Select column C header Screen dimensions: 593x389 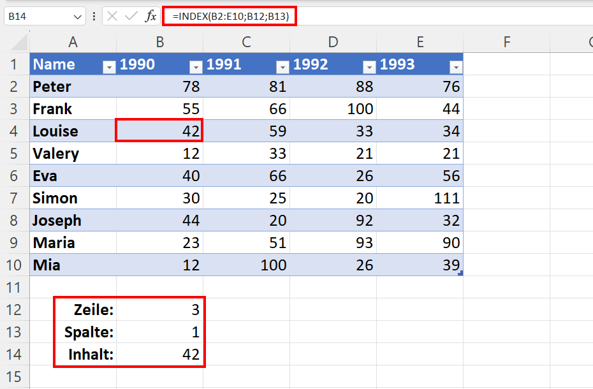tap(246, 42)
